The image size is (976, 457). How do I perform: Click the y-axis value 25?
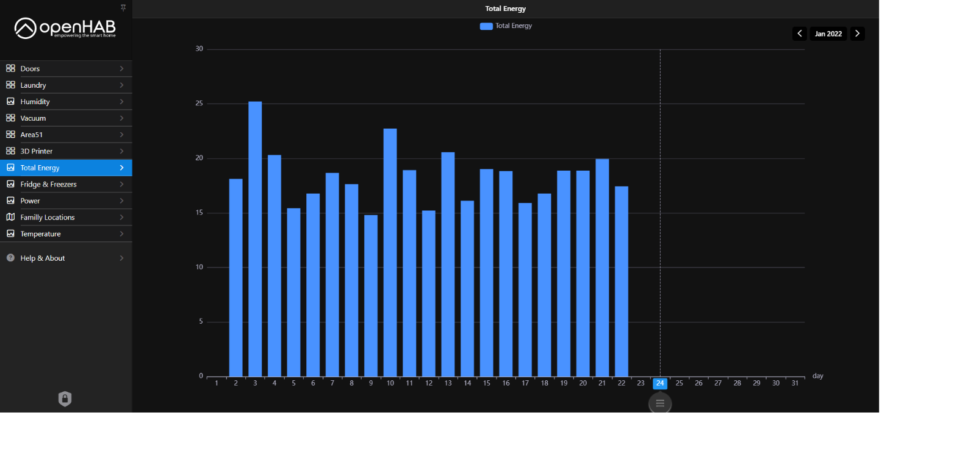(199, 104)
